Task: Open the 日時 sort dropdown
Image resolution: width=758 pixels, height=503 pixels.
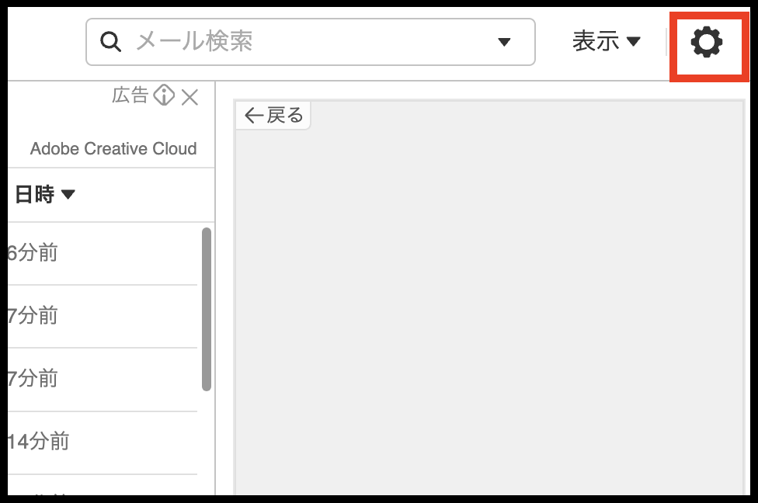Action: 45,195
